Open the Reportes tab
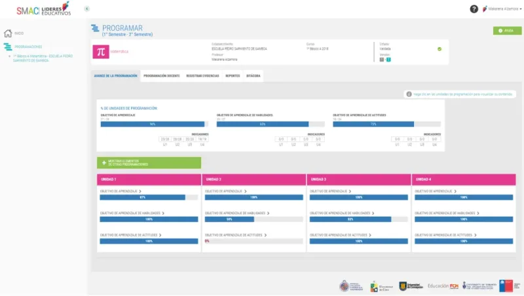Screen dimensions: 524x296 (233, 76)
